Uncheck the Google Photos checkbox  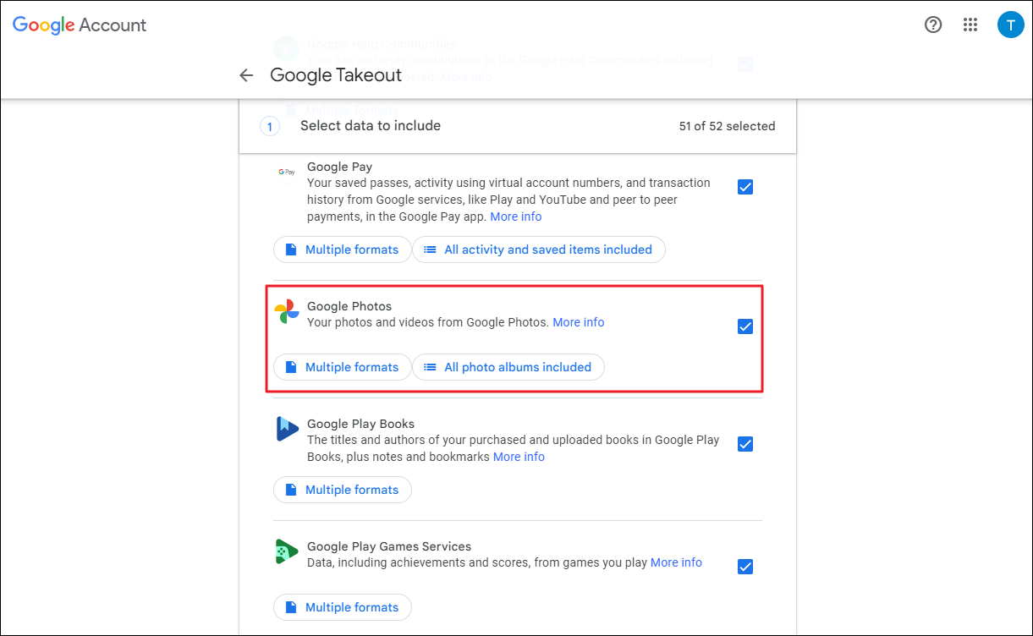click(745, 326)
